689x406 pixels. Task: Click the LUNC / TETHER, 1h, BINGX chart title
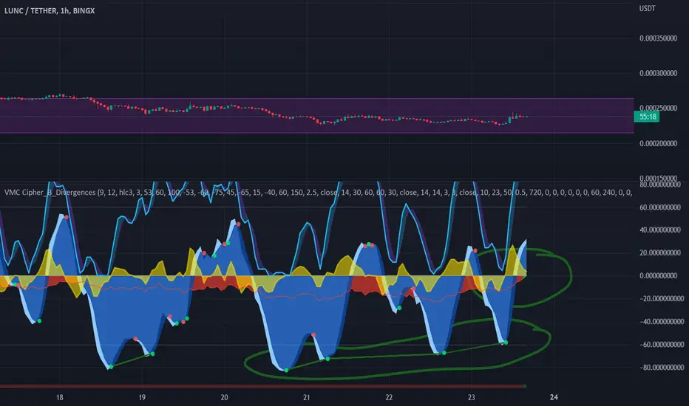coord(50,10)
